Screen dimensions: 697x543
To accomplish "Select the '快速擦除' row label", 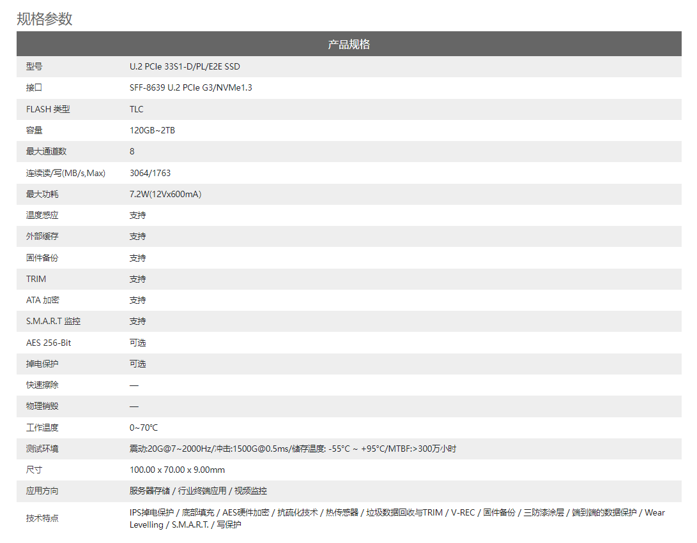I will pyautogui.click(x=42, y=385).
